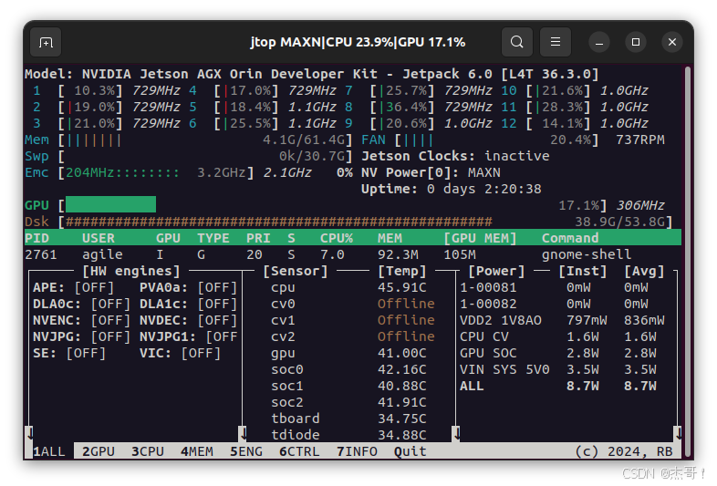Click the VIC: [OFF] engine entry
Viewport: 717px width, 486px height.
(x=181, y=354)
